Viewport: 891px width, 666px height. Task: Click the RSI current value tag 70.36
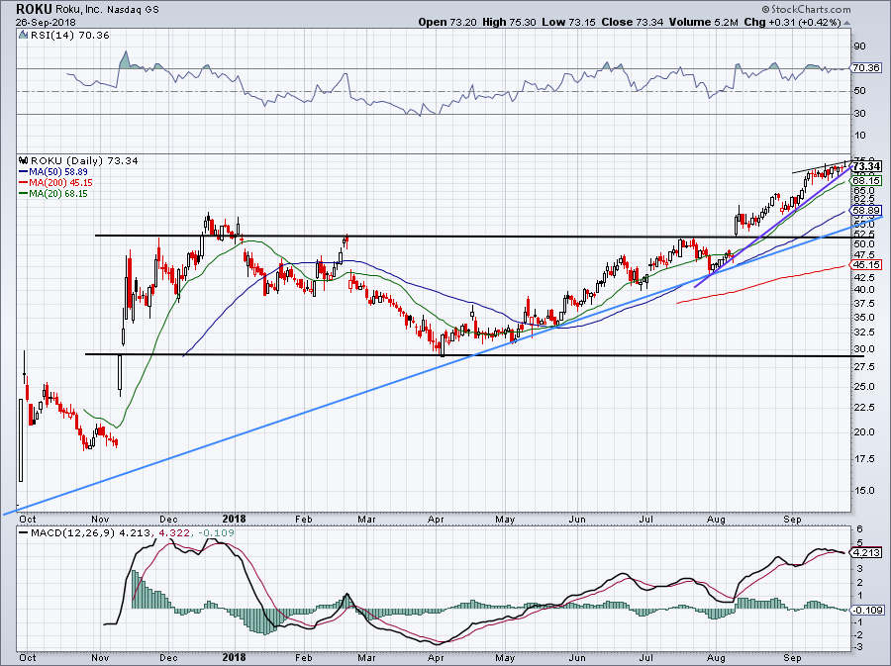tap(866, 68)
